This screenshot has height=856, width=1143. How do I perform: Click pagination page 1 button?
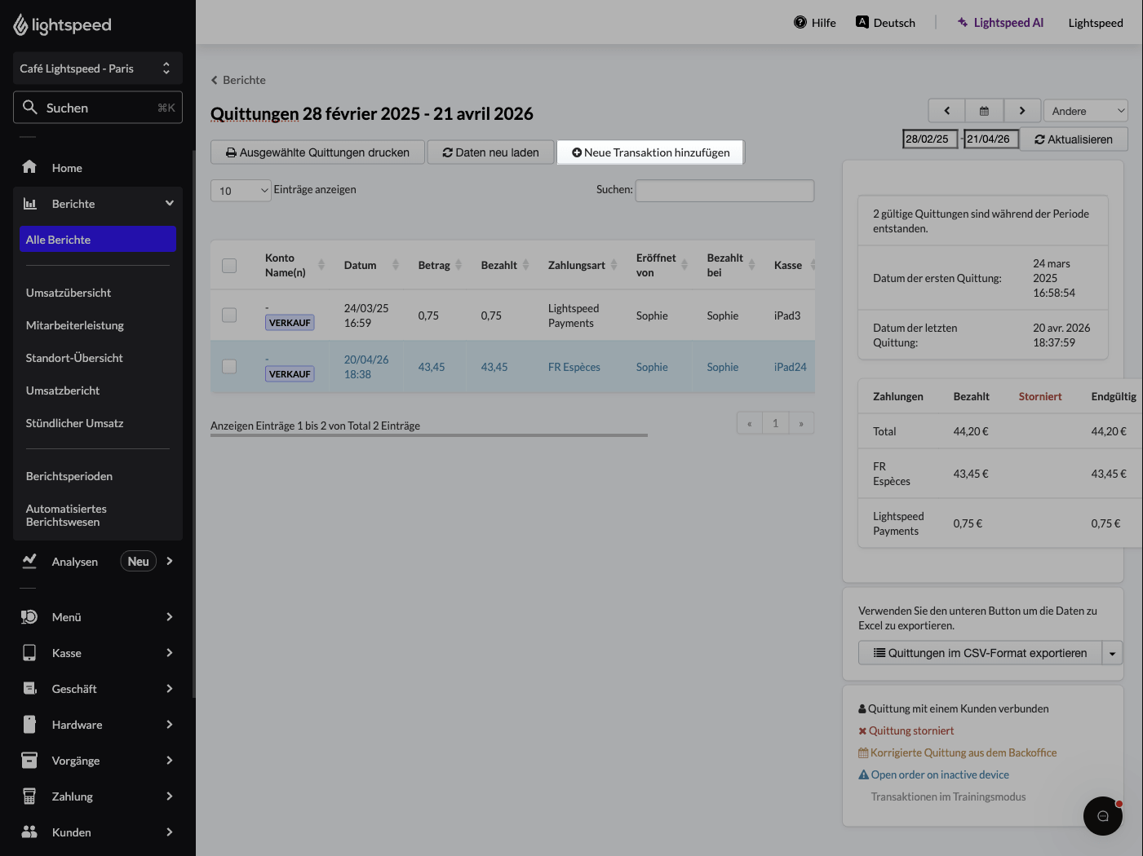[775, 423]
